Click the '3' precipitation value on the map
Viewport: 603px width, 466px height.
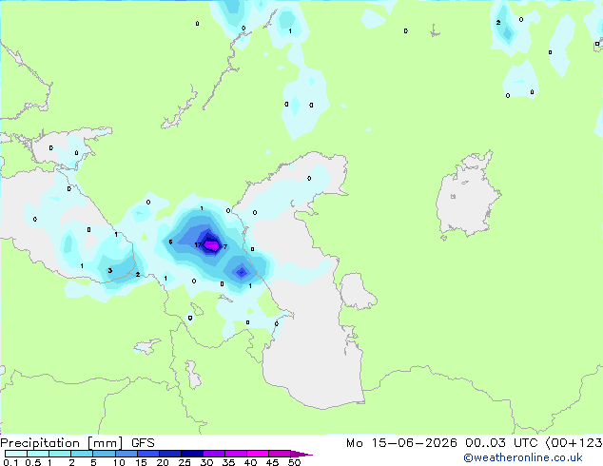tap(110, 271)
